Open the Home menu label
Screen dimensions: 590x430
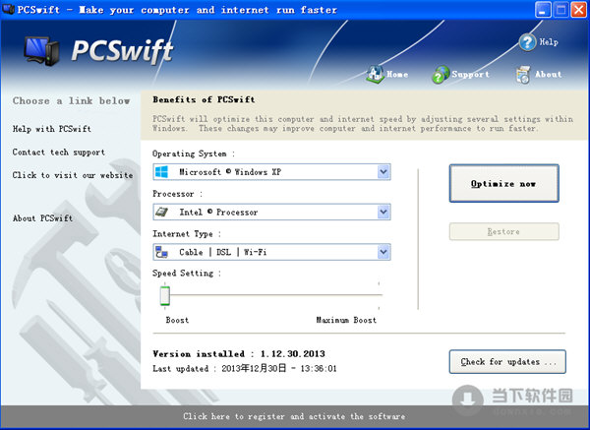pos(397,74)
